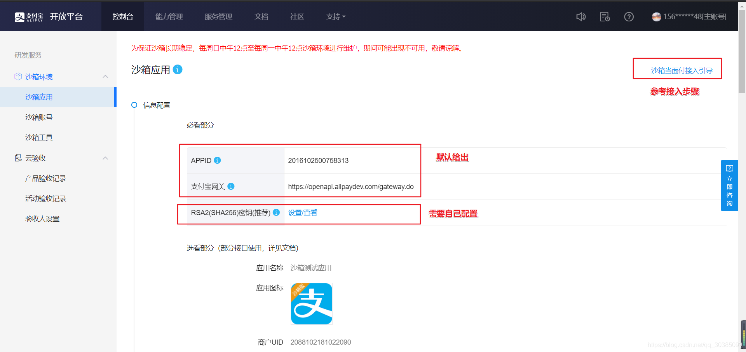Viewport: 746px width, 352px height.
Task: Click the info icon beside 支付宝网关
Action: [231, 186]
